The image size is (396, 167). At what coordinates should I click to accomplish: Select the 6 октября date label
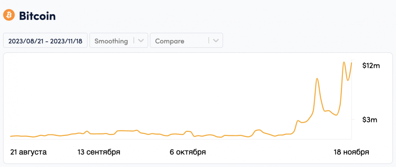188,152
